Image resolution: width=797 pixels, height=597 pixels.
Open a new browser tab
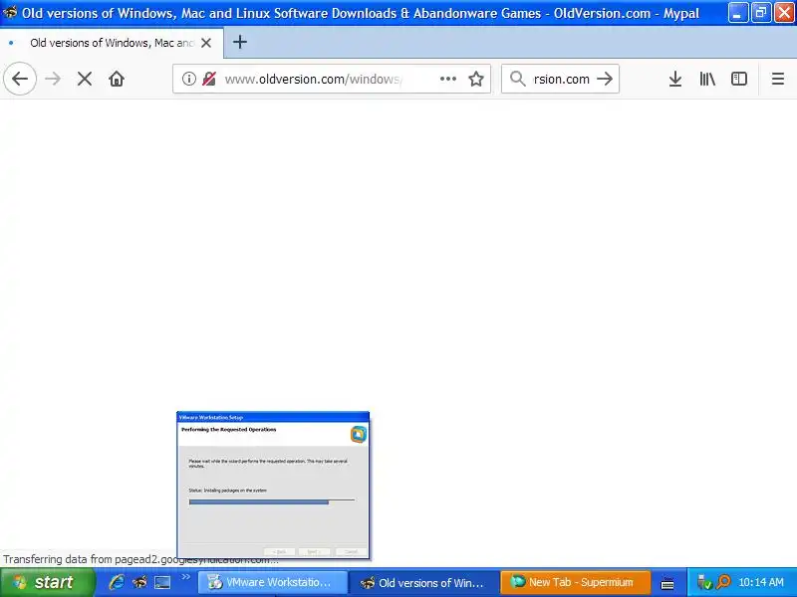point(240,42)
